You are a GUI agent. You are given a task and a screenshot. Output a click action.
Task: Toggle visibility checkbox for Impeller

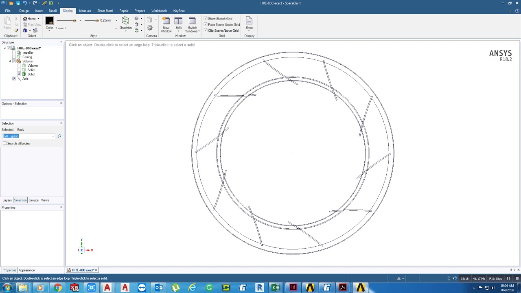point(14,52)
